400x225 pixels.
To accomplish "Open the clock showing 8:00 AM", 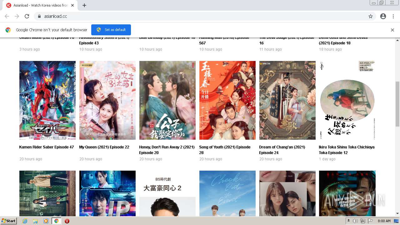I will (384, 221).
